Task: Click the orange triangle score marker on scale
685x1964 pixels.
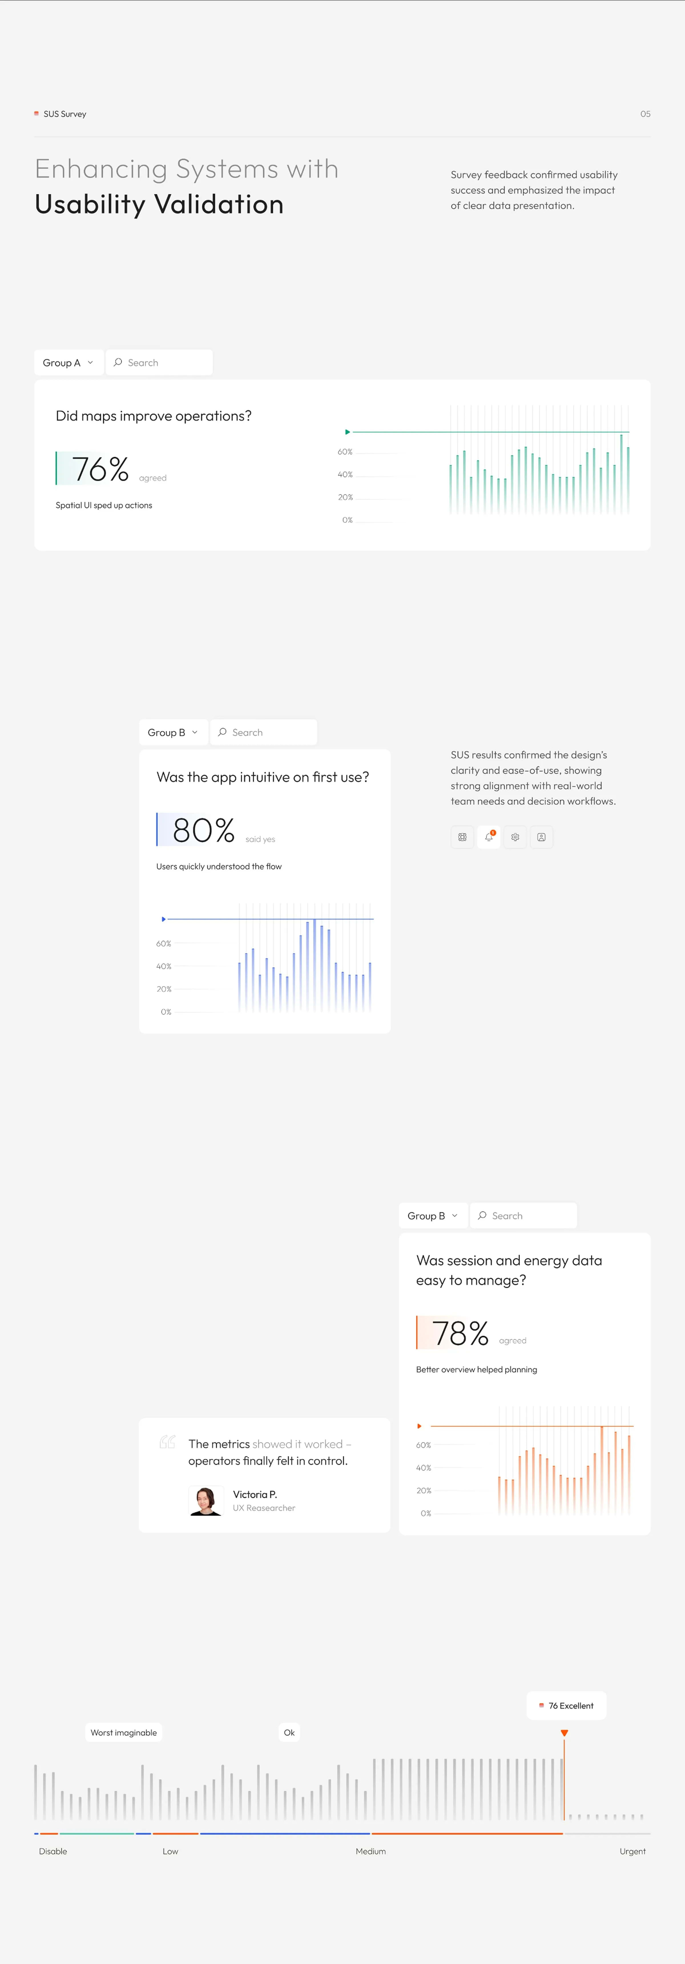Action: tap(564, 1733)
